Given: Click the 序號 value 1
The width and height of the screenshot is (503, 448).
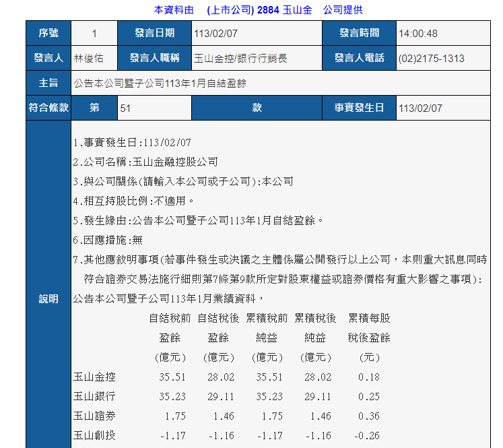Looking at the screenshot, I should (x=94, y=34).
